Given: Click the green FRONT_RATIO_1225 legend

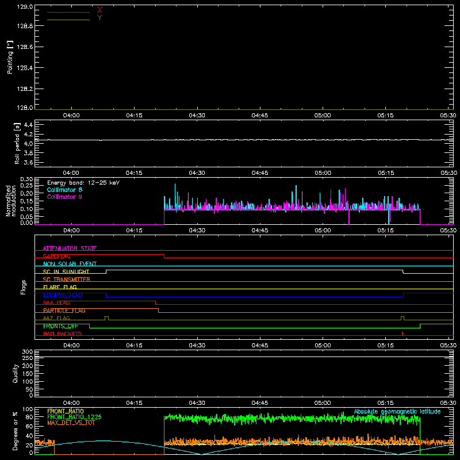Looking at the screenshot, I should pos(75,417).
